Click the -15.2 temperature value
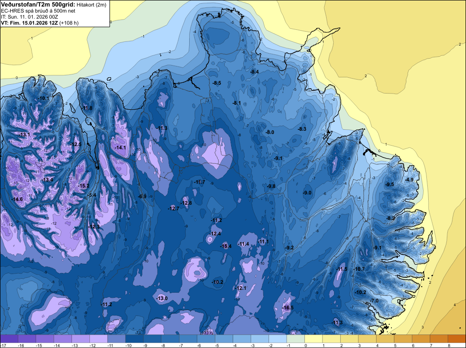Image resolution: width=466 pixels, height=348 pixels. [x=83, y=186]
